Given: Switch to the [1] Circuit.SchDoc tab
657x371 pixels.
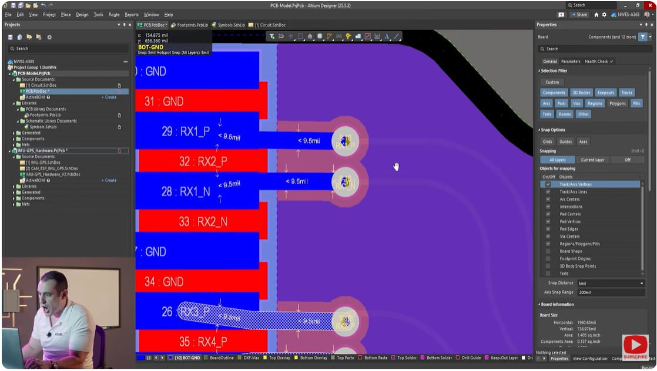Looking at the screenshot, I should point(267,25).
